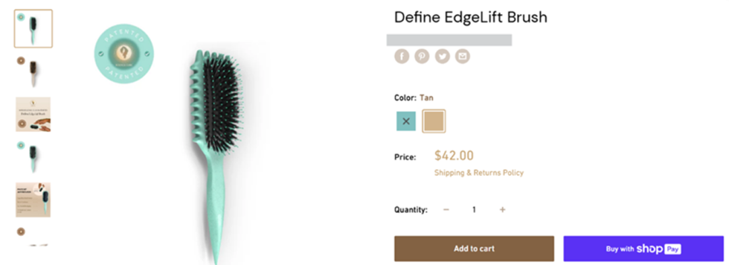This screenshot has width=729, height=265.
Task: Decrease quantity with minus button
Action: click(446, 210)
